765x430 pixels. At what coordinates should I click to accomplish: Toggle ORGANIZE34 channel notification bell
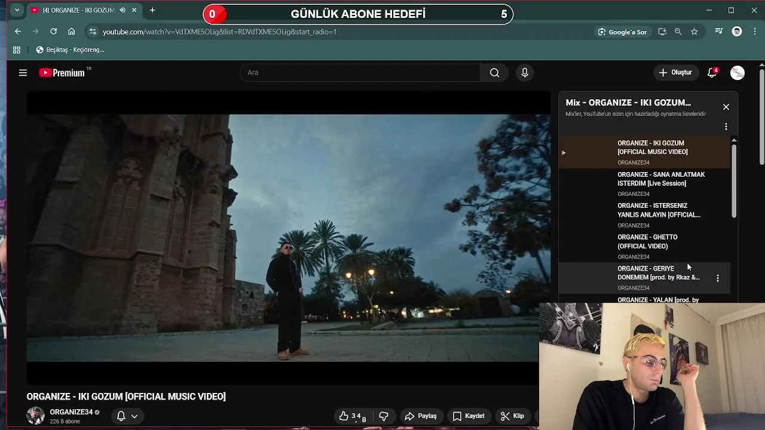121,416
